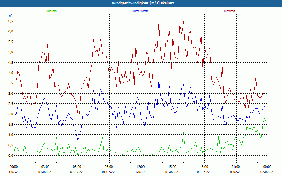Image resolution: width=282 pixels, height=176 pixels.
Task: Click the y-axis value "6,0"
Action: pyautogui.click(x=11, y=31)
